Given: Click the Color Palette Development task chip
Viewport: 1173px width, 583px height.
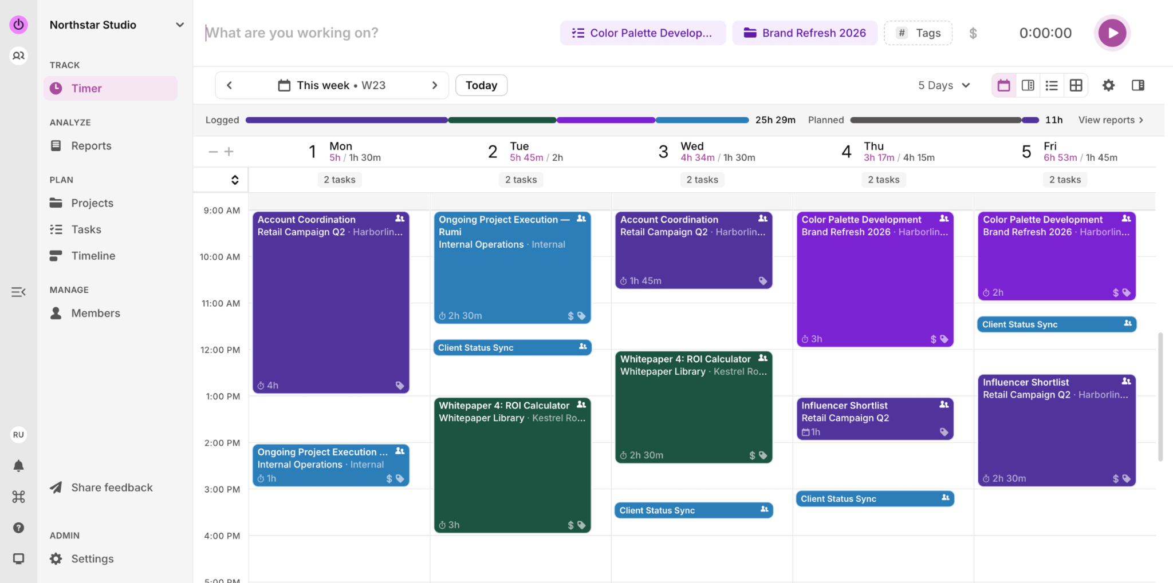Looking at the screenshot, I should (x=643, y=33).
